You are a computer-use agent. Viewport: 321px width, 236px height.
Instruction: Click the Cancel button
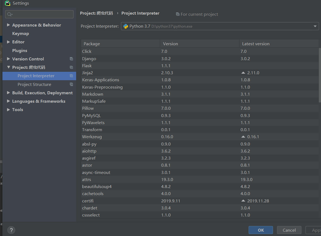[289, 230]
